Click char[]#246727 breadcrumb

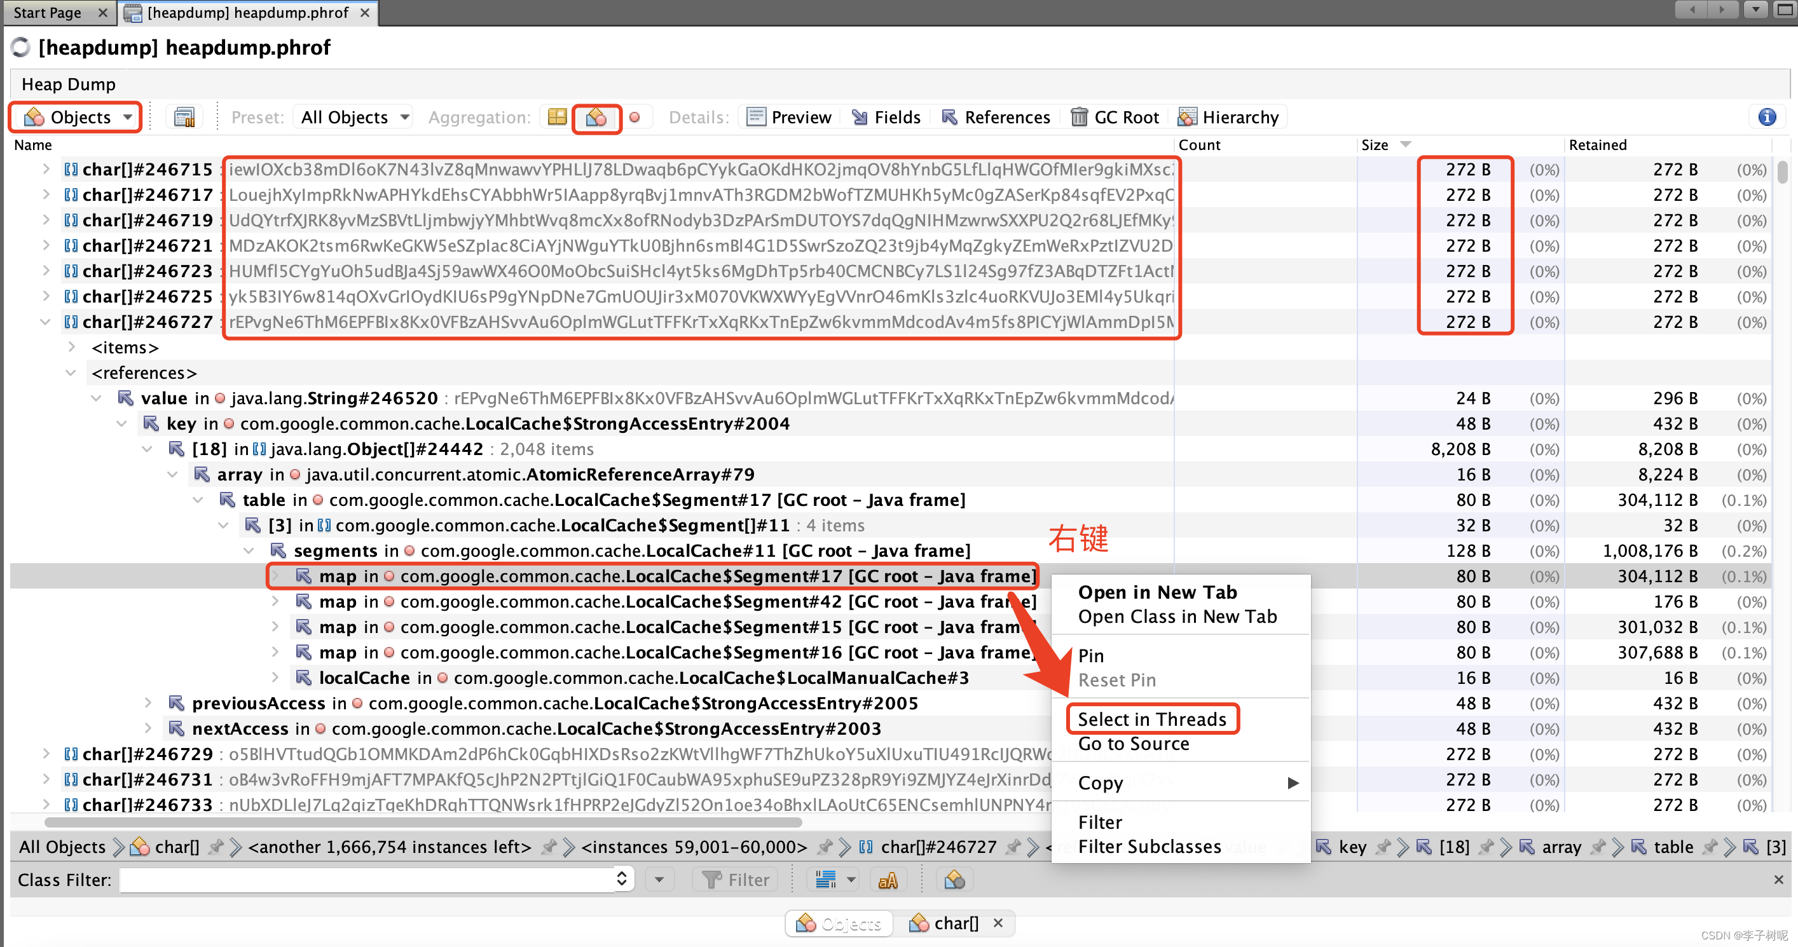[927, 847]
